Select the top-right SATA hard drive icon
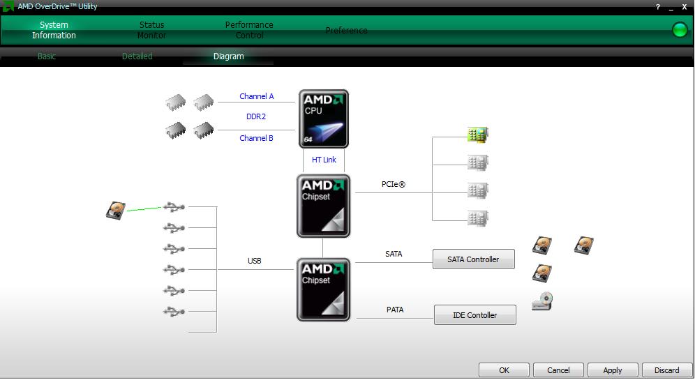This screenshot has height=380, width=695. [x=584, y=245]
